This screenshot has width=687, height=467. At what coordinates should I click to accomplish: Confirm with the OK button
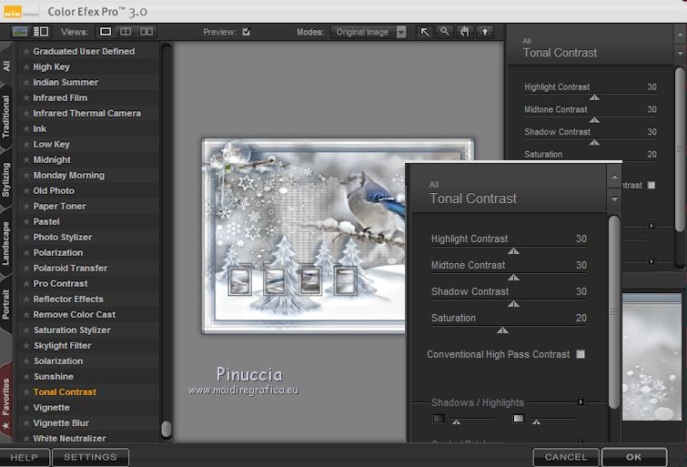[634, 457]
